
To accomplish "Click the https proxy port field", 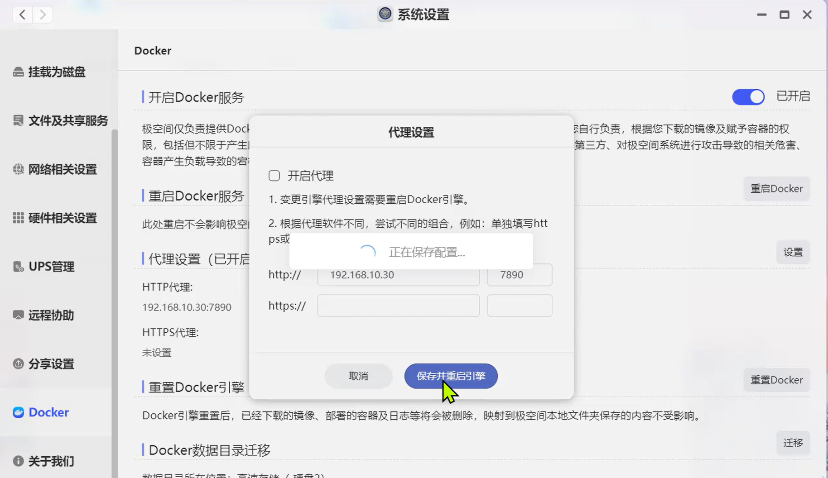I will [520, 306].
